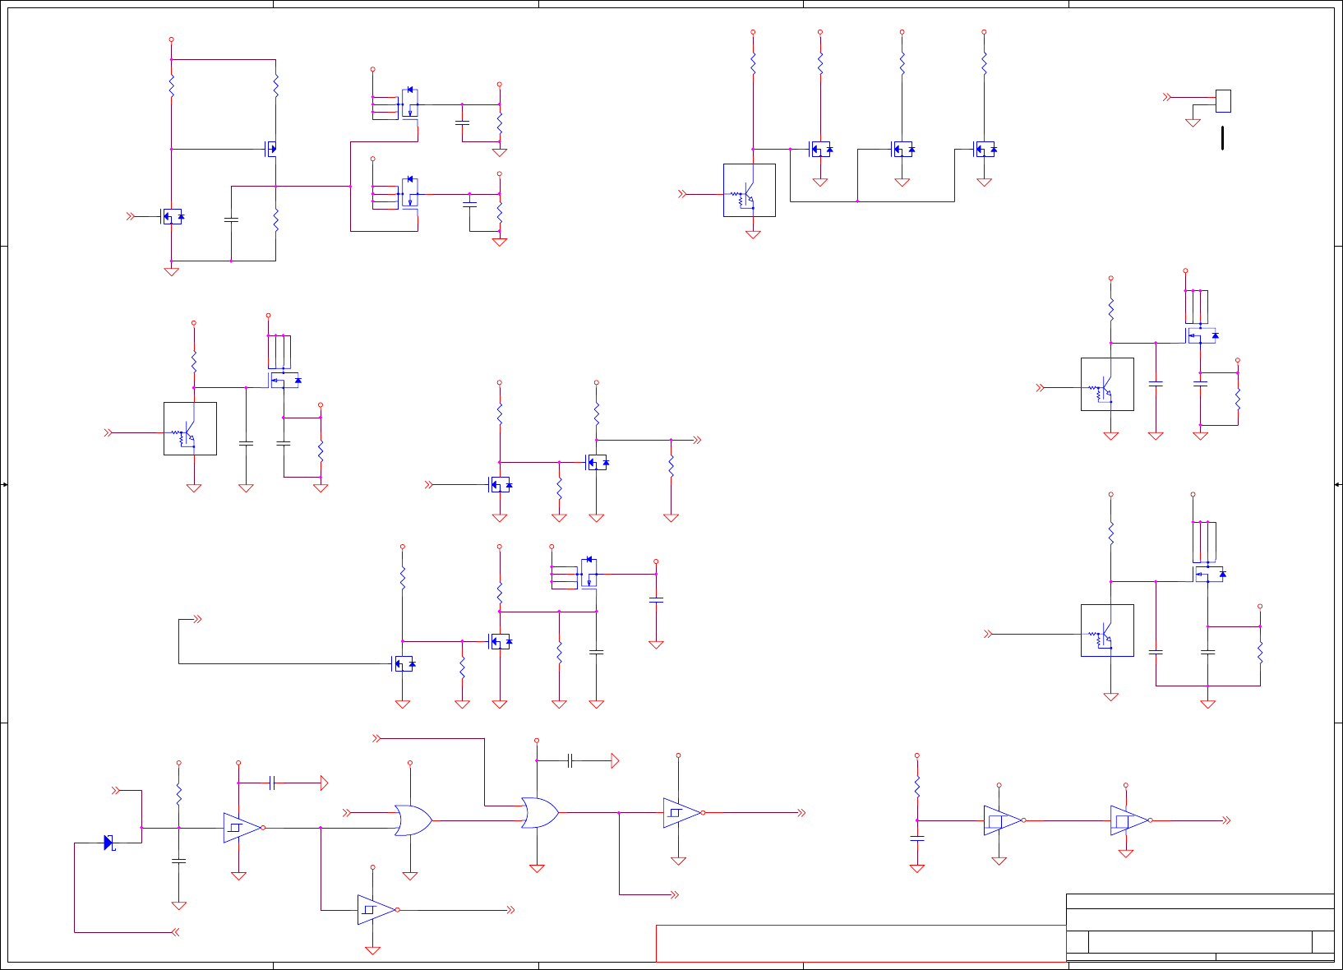Select the Schmitt inverter feeding the left OR gate
Screen dimensions: 1343x970
pyautogui.click(x=243, y=828)
